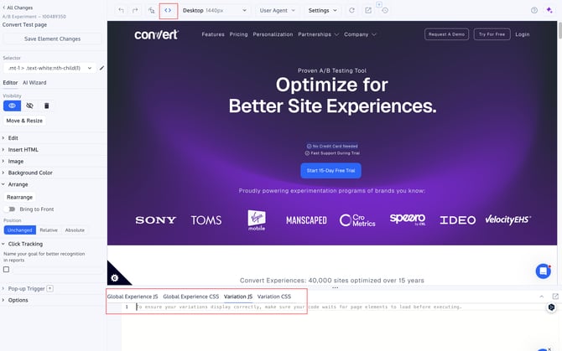Delete element with trash icon

click(47, 106)
